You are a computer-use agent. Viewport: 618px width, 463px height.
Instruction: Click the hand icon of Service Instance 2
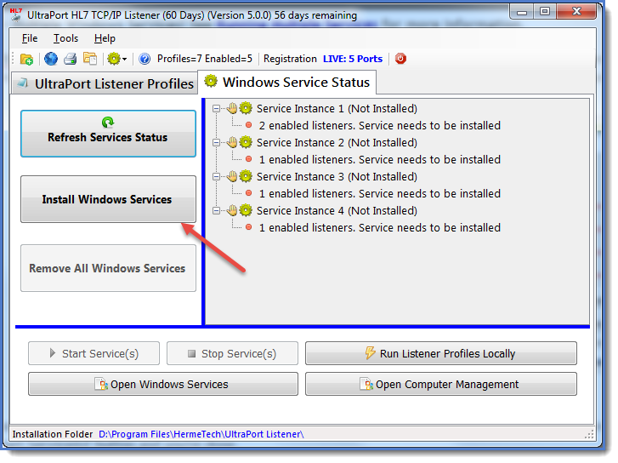pos(232,142)
